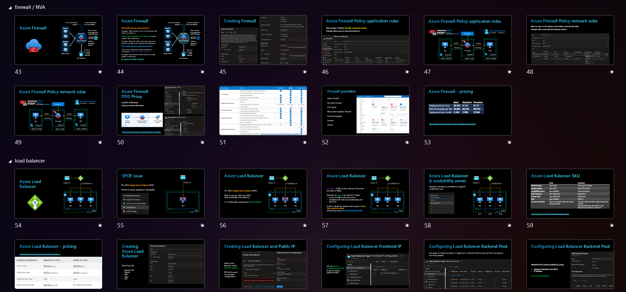The height and width of the screenshot is (292, 626).
Task: Collapse the firewall / NVA section
Action: tap(10, 8)
